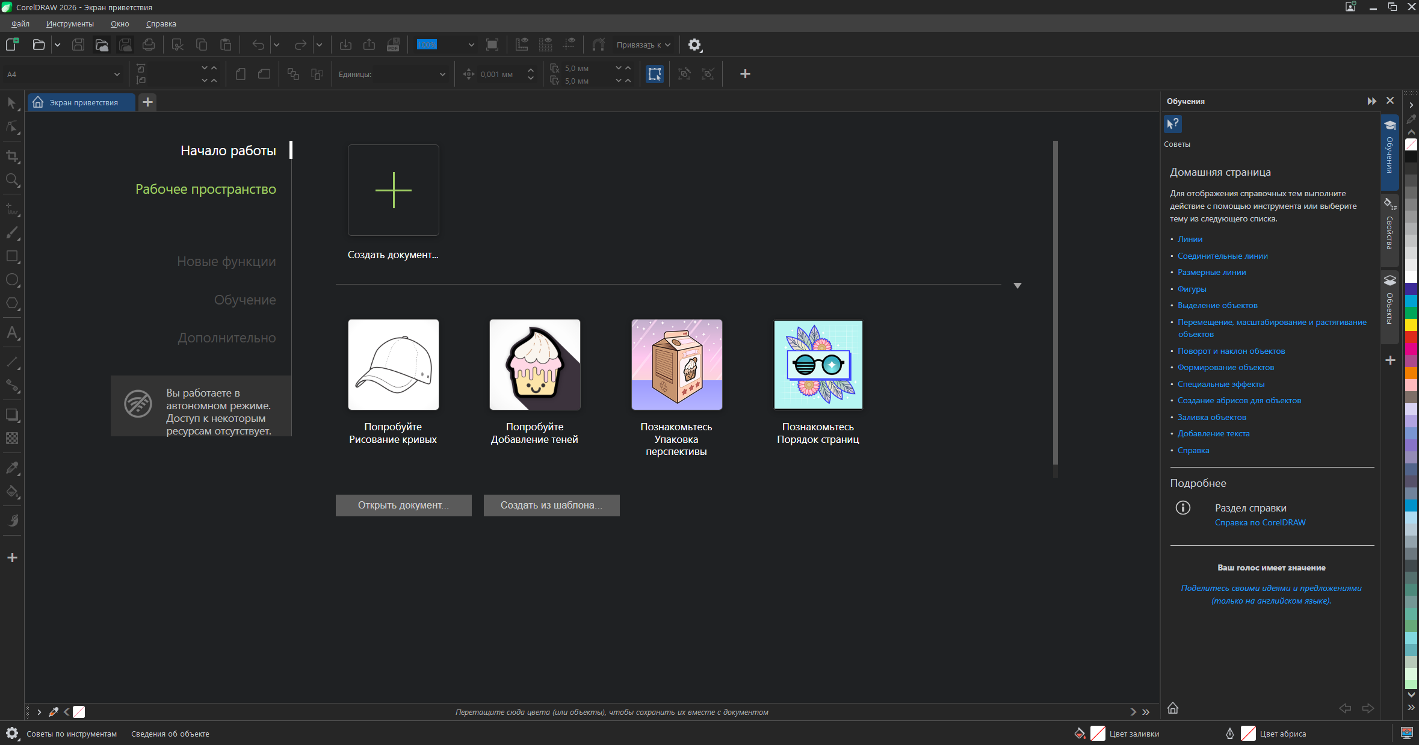Screen dimensions: 1419x745
Task: Open the redo history dropdown arrow
Action: (x=319, y=45)
